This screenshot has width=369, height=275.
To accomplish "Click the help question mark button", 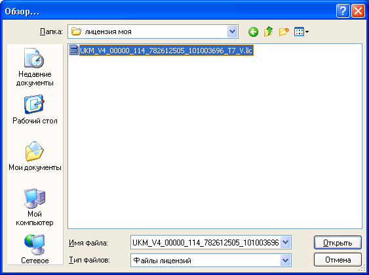I will 343,11.
